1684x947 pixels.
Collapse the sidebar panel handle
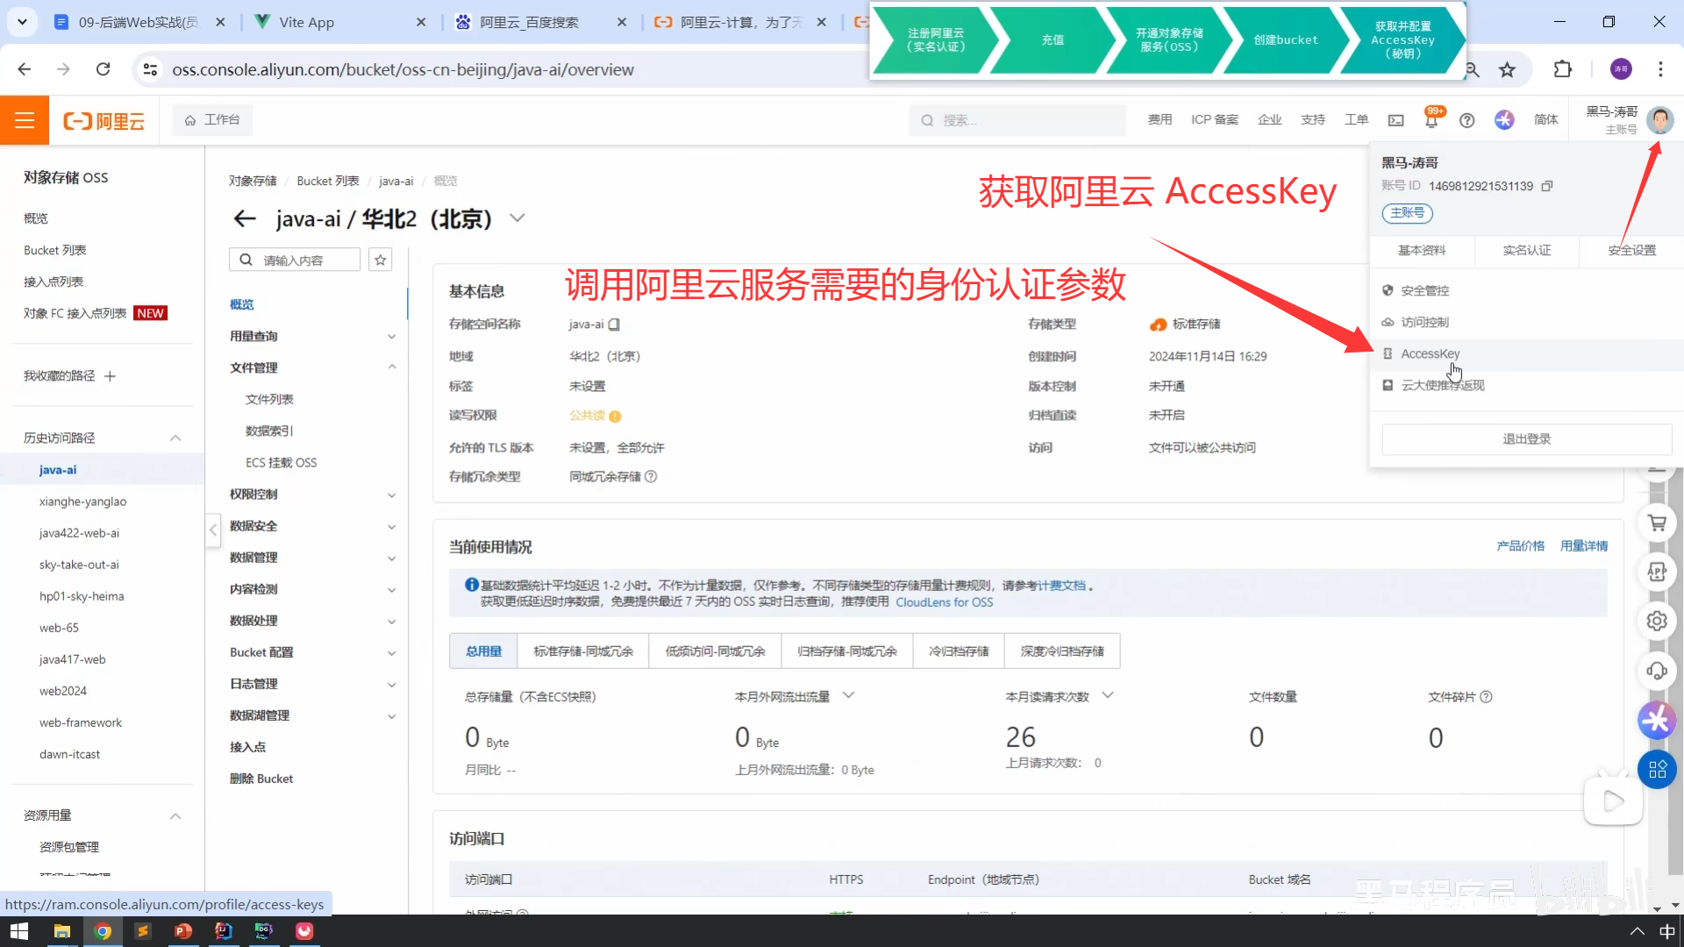coord(213,530)
